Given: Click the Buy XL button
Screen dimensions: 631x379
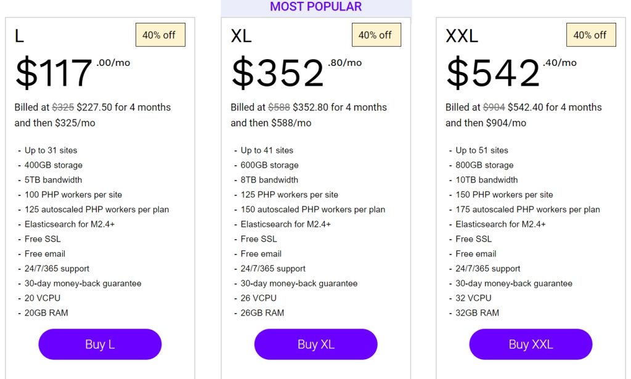Looking at the screenshot, I should [315, 344].
